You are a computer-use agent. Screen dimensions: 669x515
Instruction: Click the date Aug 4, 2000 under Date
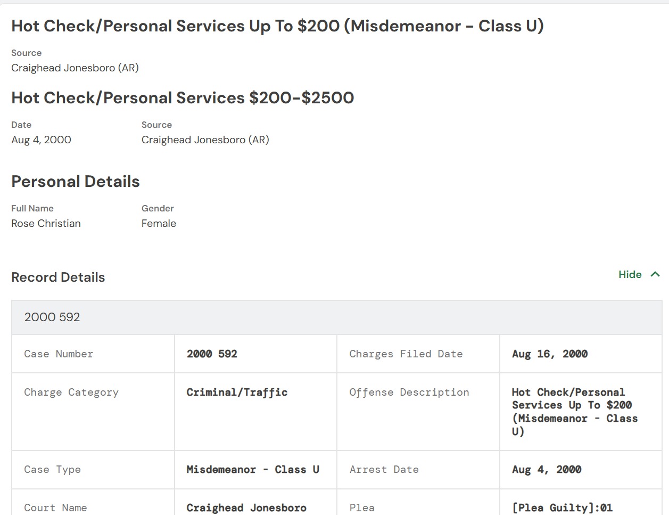click(x=41, y=140)
